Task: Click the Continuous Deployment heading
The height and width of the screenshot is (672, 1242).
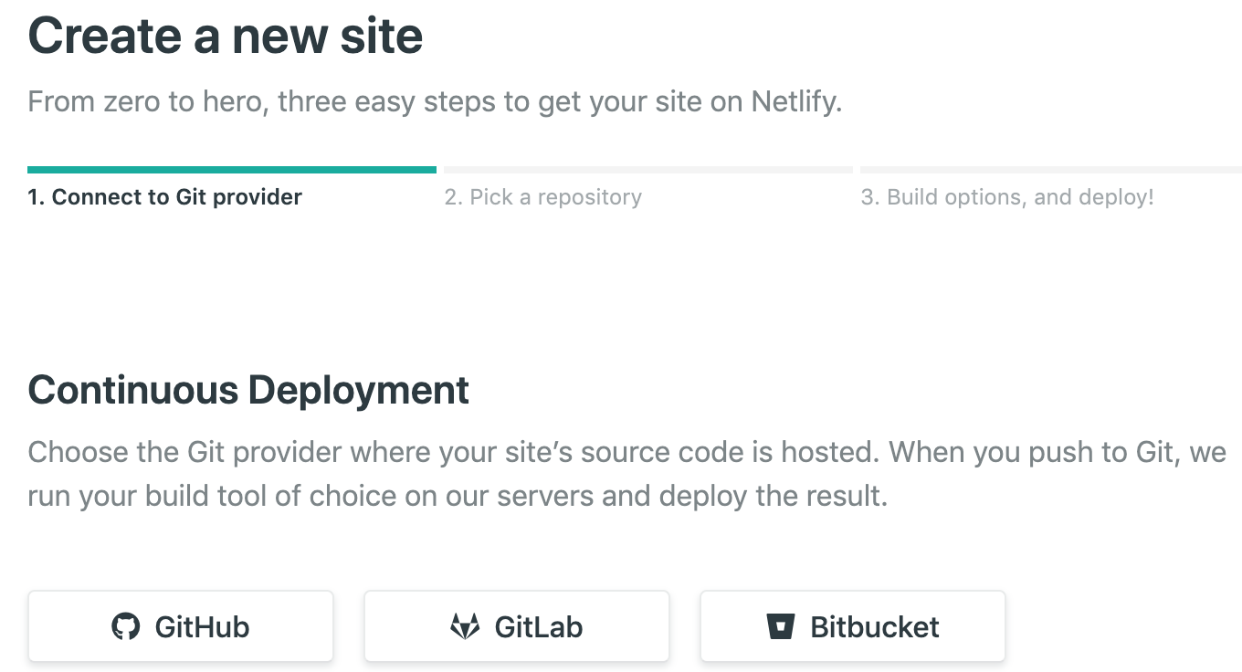Action: point(248,390)
